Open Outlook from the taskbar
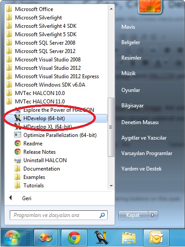The image size is (185, 247). coord(156,238)
